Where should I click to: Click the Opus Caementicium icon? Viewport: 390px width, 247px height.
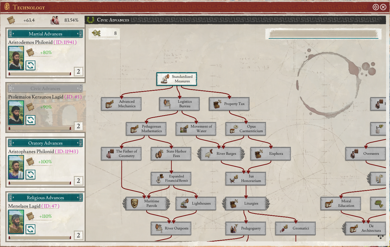point(234,129)
